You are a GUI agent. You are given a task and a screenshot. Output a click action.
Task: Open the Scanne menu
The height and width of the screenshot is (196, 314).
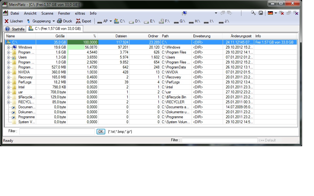[x=47, y=13]
